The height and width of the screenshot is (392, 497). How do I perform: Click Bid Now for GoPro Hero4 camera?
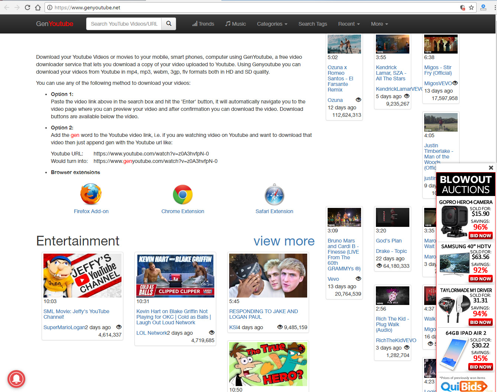click(481, 236)
